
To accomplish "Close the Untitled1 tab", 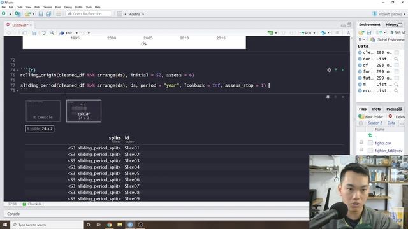I will [31, 25].
